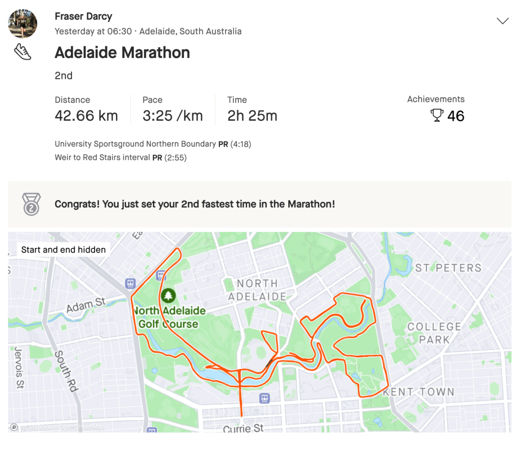Click the Start and end hidden label
This screenshot has width=521, height=450.
coord(64,249)
